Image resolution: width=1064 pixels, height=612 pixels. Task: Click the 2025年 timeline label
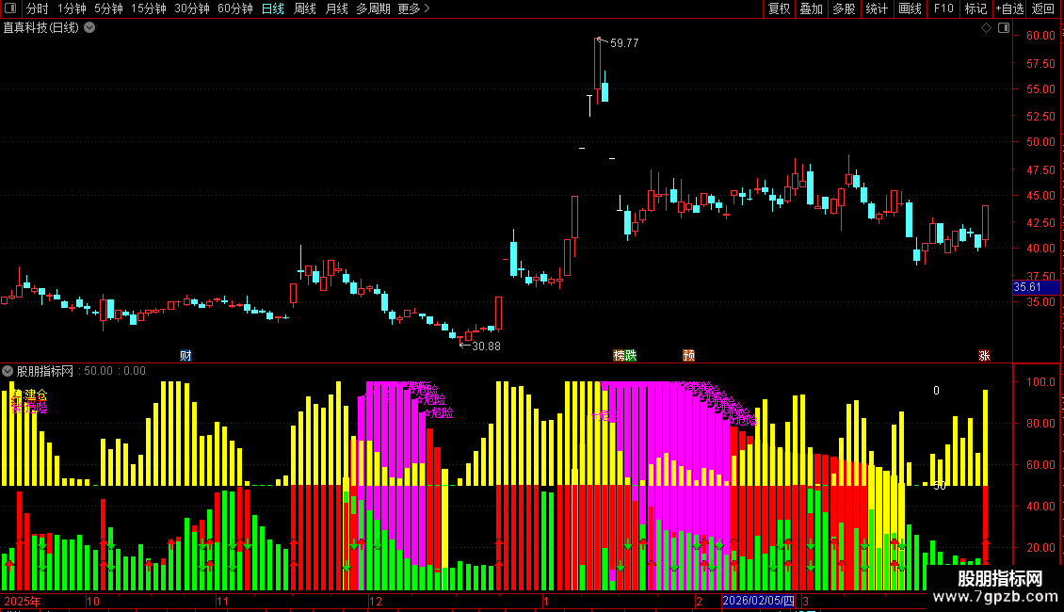(x=23, y=601)
